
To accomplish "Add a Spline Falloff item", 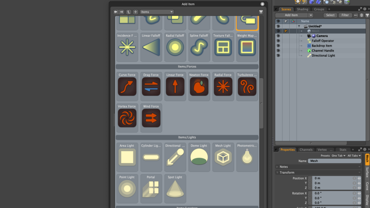I will [199, 47].
